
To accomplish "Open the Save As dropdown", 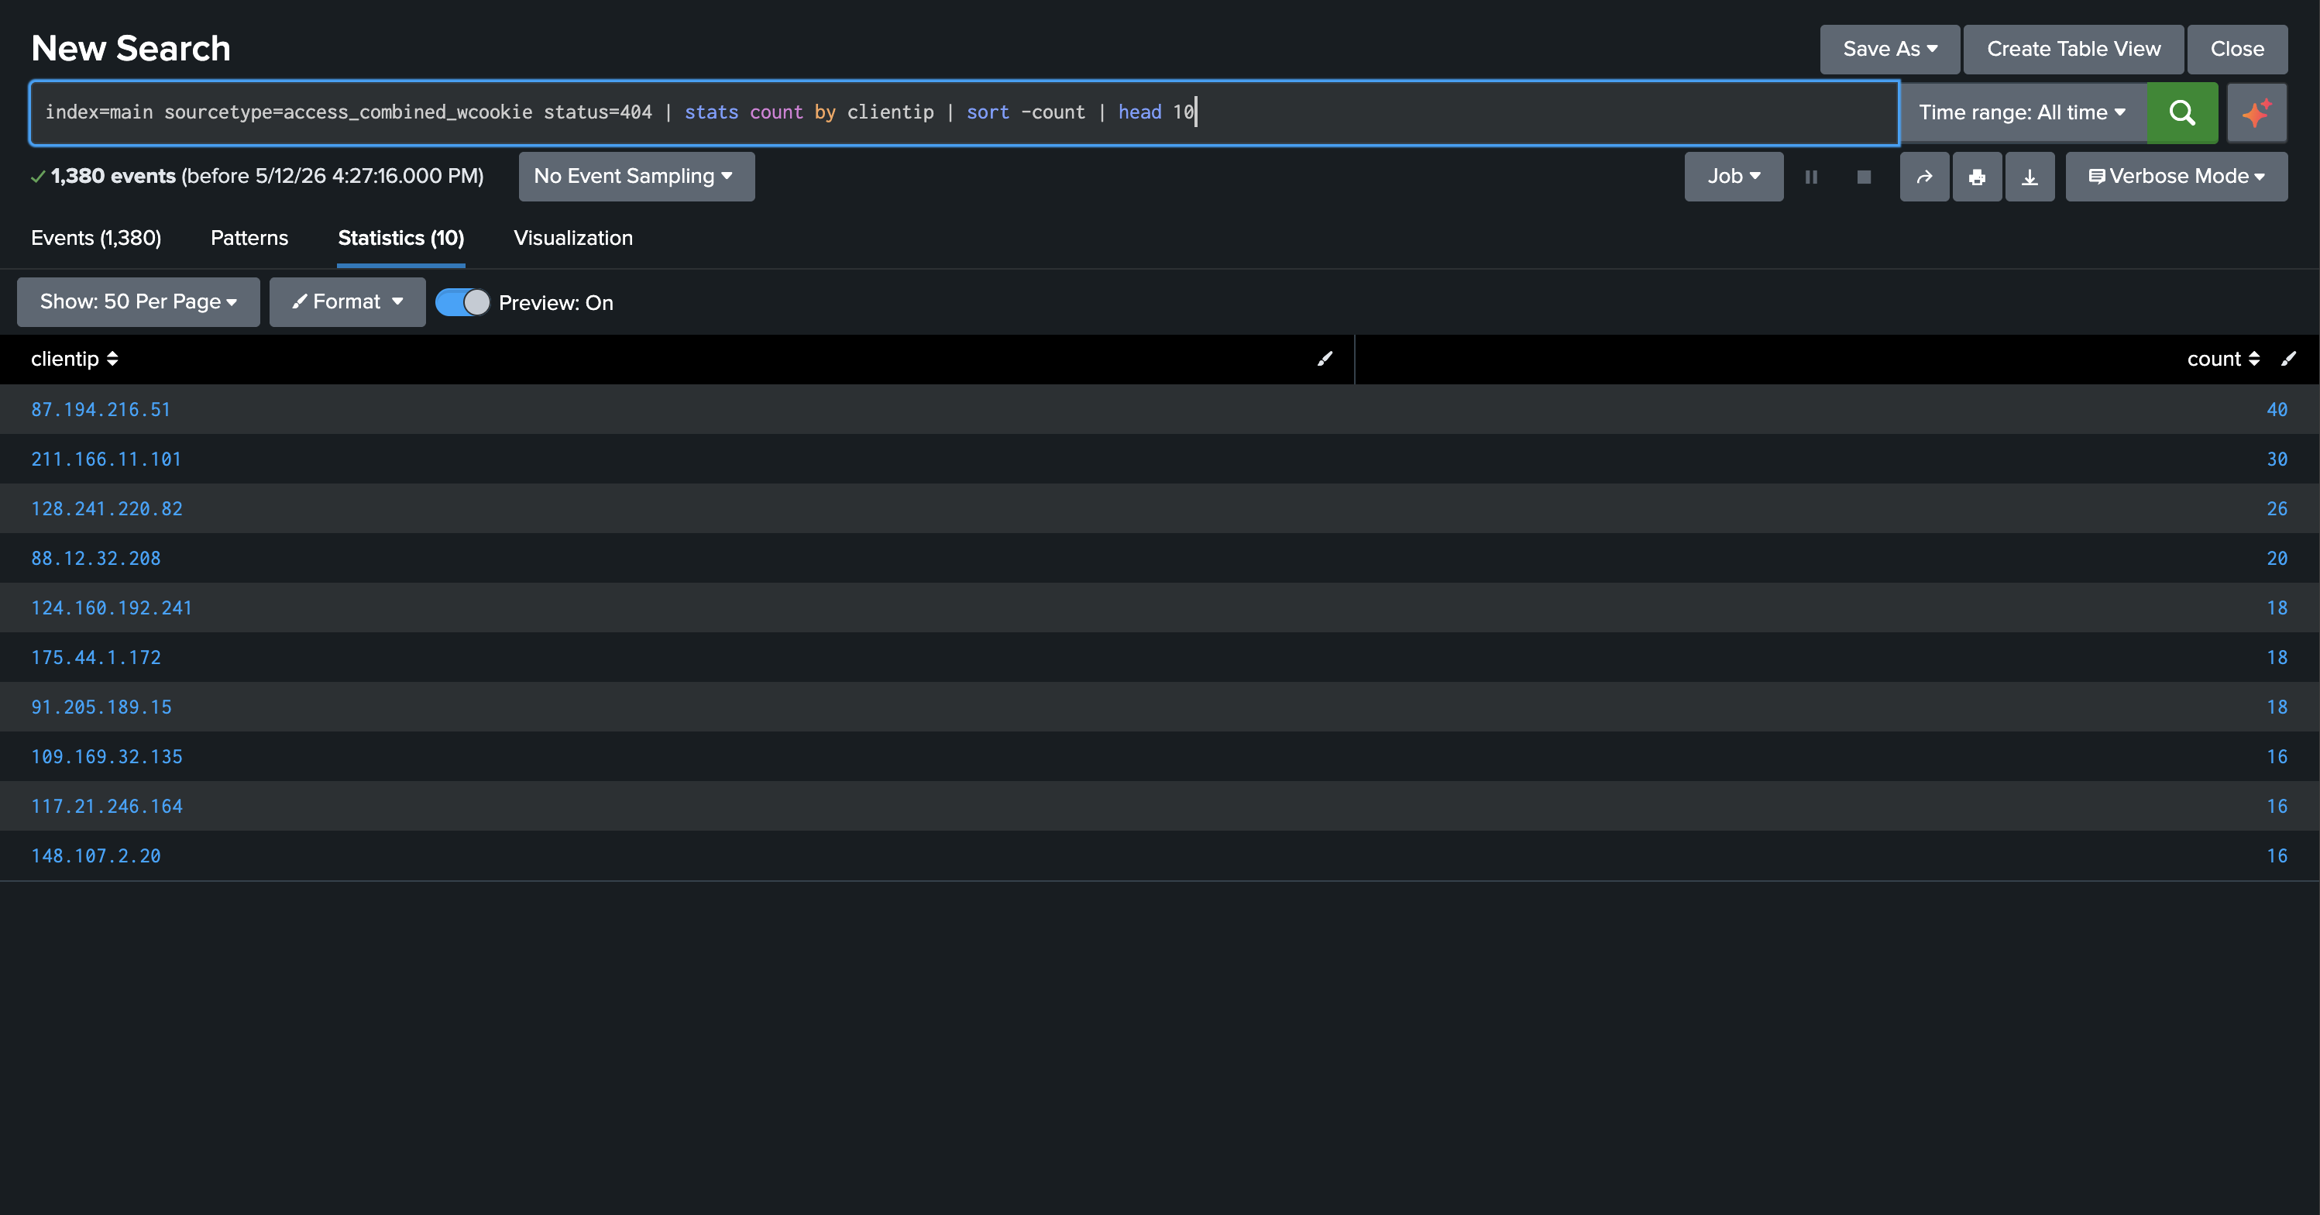I will point(1889,49).
